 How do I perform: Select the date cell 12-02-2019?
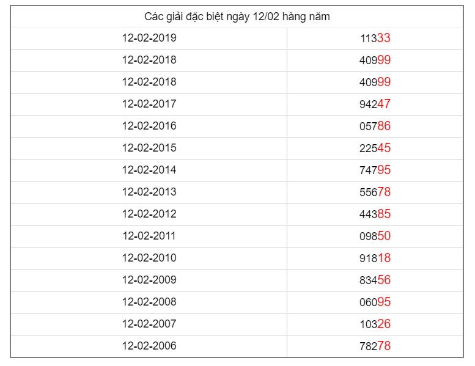pos(149,38)
